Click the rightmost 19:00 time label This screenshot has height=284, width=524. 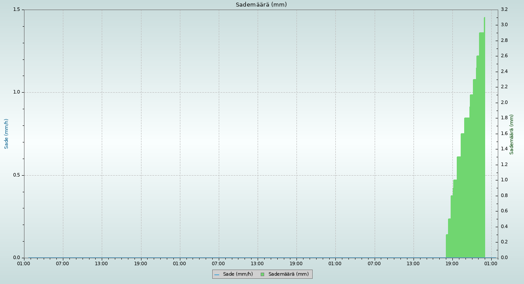452,263
